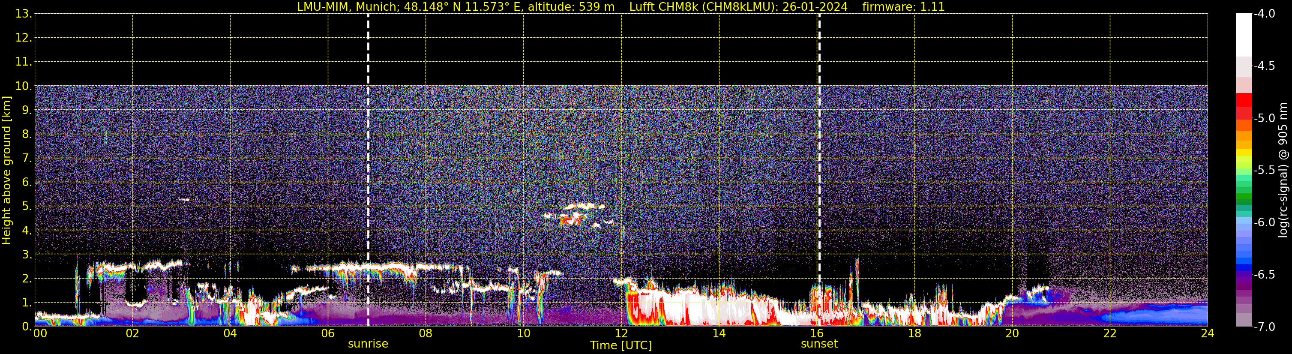Image resolution: width=1292 pixels, height=354 pixels.
Task: Click the "log(rc-signal) @ 905 nm" colorbar title
Action: coord(1283,170)
